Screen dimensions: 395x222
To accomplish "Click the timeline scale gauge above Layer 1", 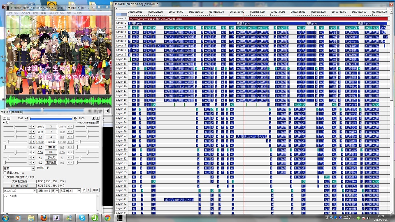I will 121,14.
